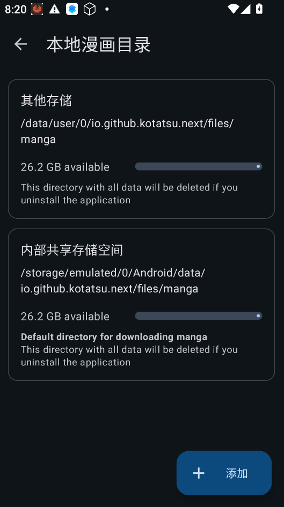Tap Default directory for downloading manga label
284x507 pixels.
coord(114,337)
